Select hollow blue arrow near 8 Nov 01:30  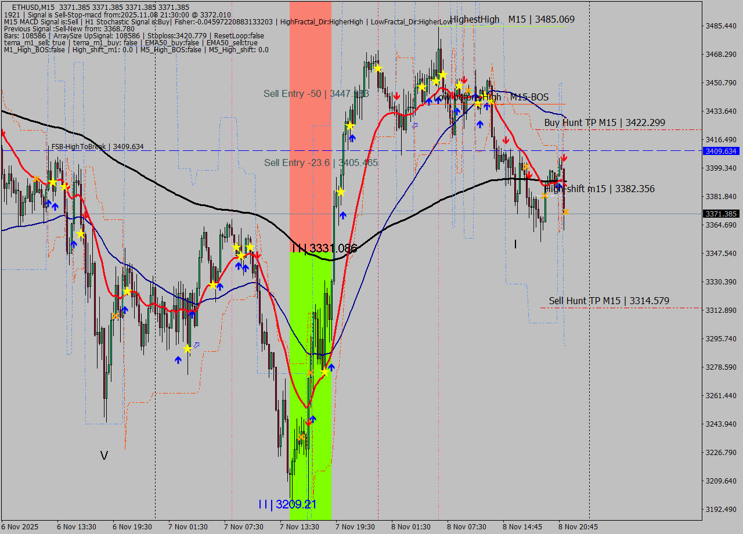414,125
